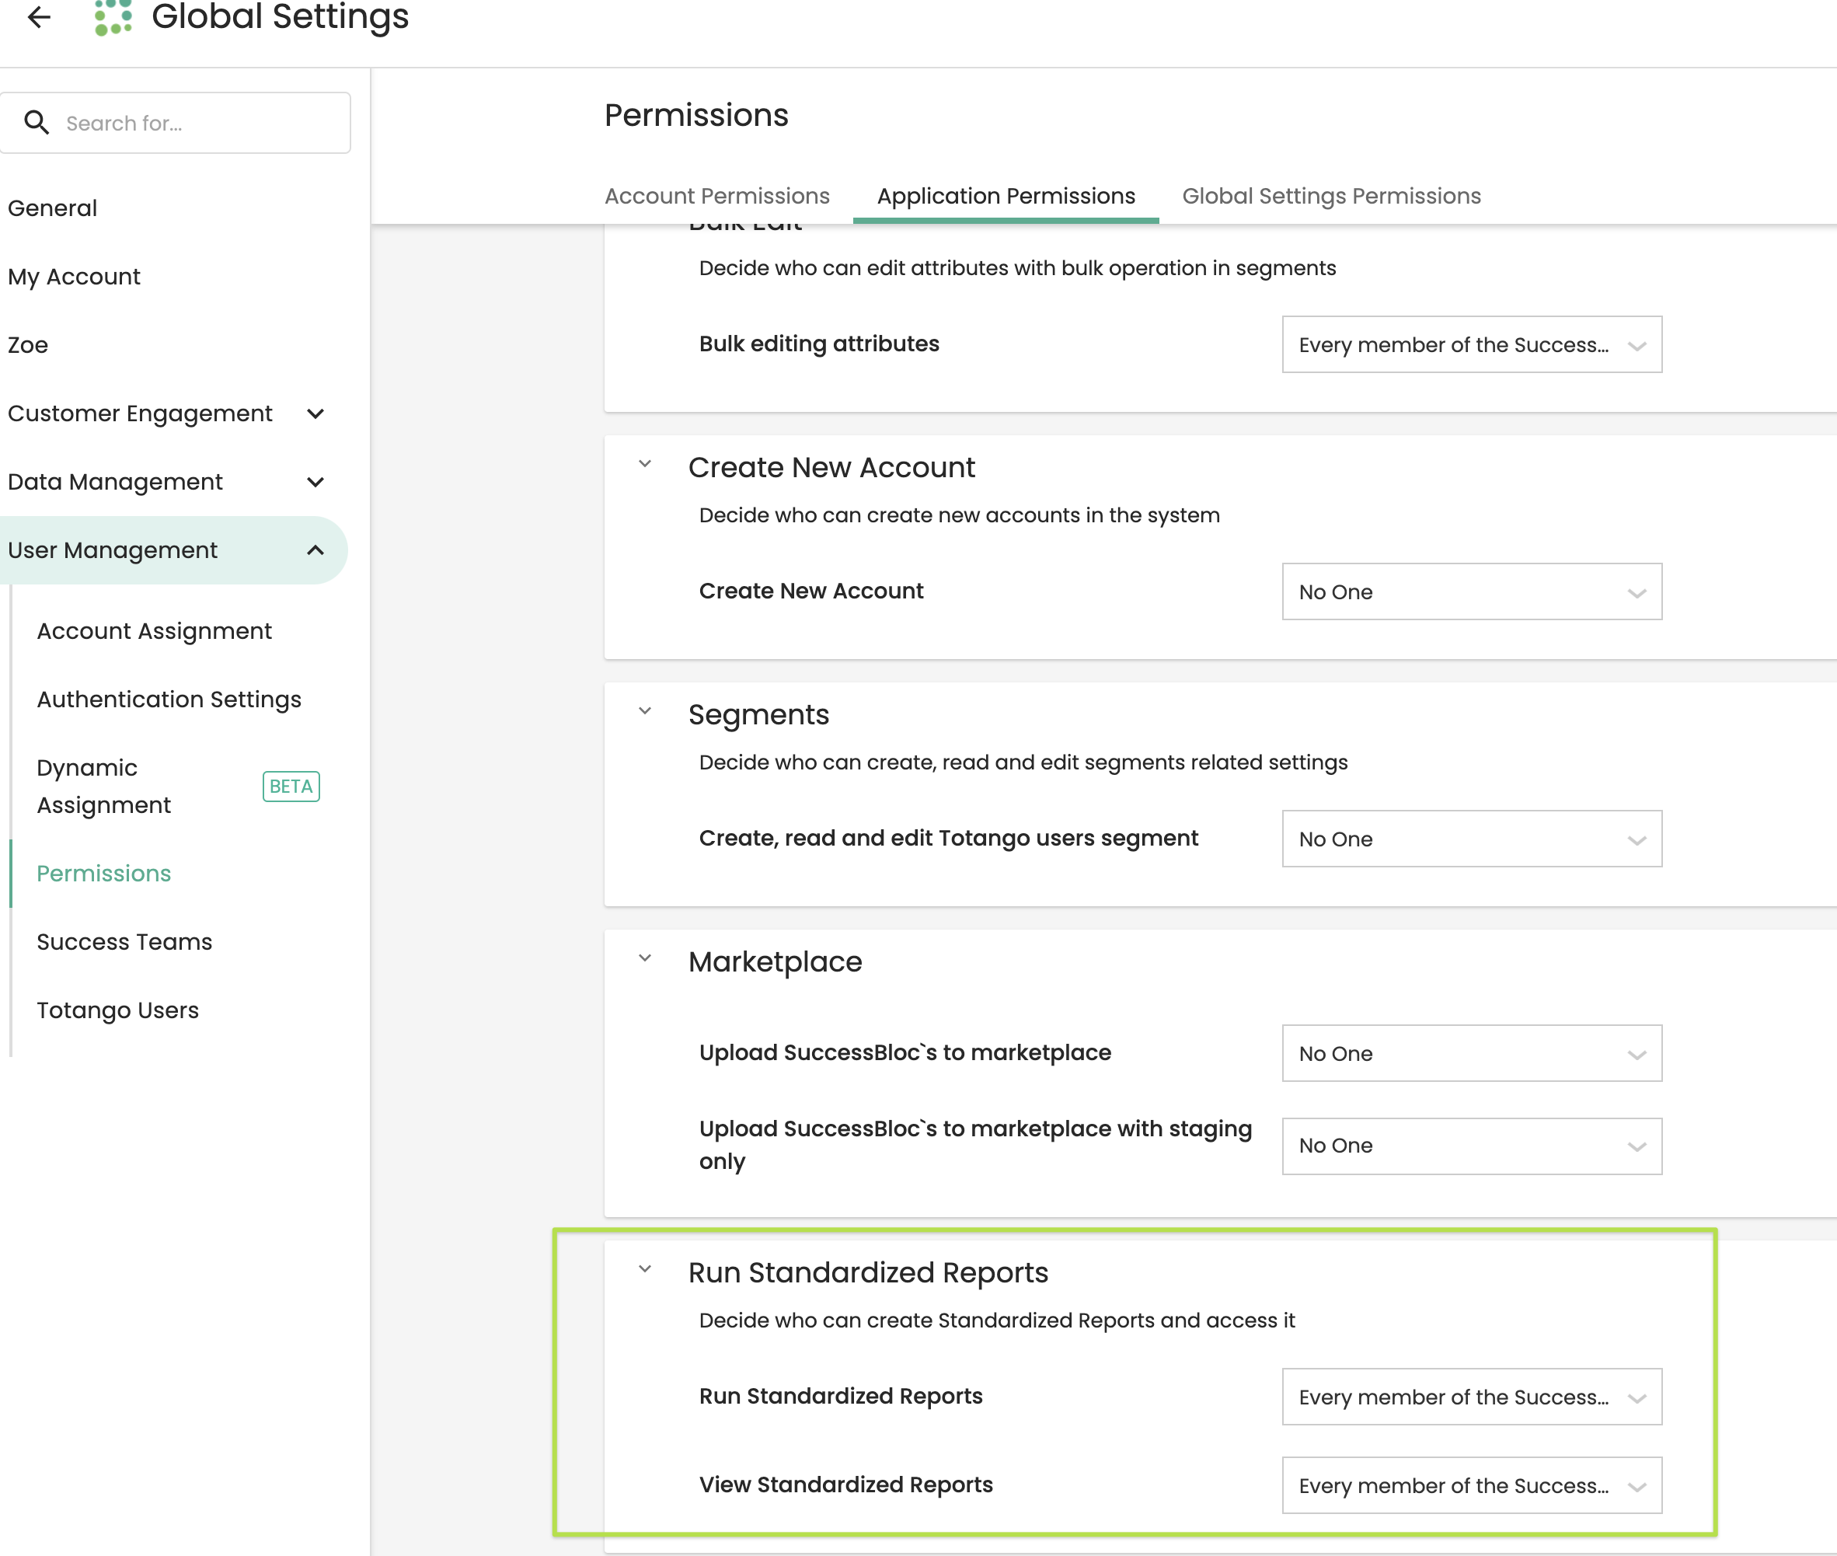Click the Totango logo icon

tap(113, 17)
